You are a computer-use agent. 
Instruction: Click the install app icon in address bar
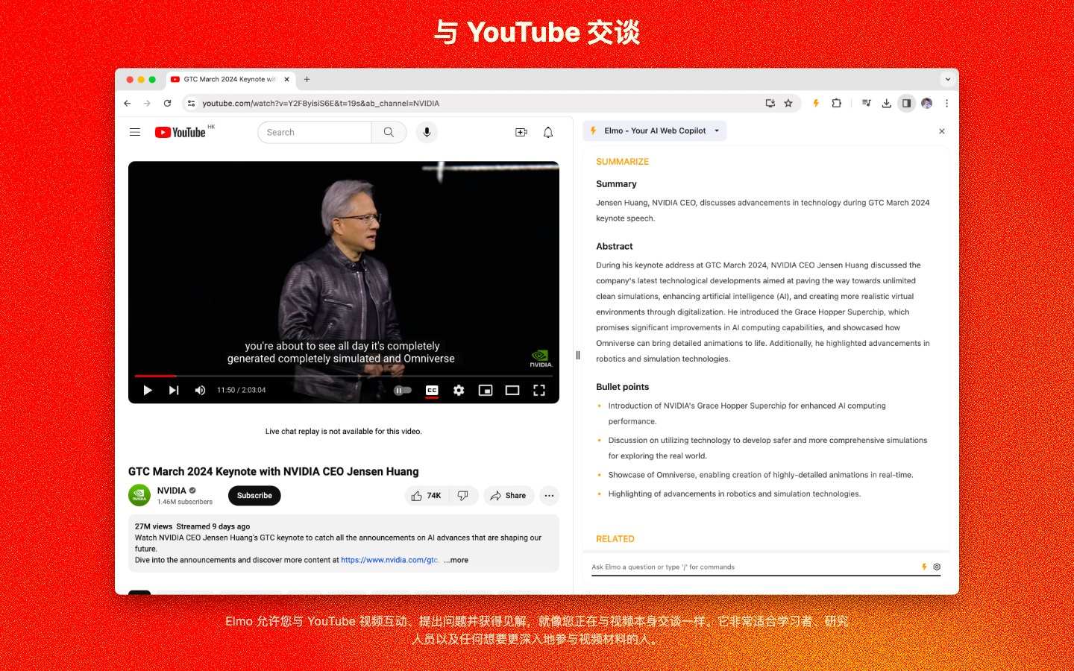click(770, 104)
